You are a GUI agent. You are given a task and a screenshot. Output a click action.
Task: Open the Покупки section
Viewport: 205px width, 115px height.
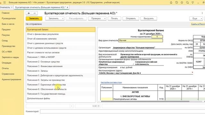[x=6, y=35]
